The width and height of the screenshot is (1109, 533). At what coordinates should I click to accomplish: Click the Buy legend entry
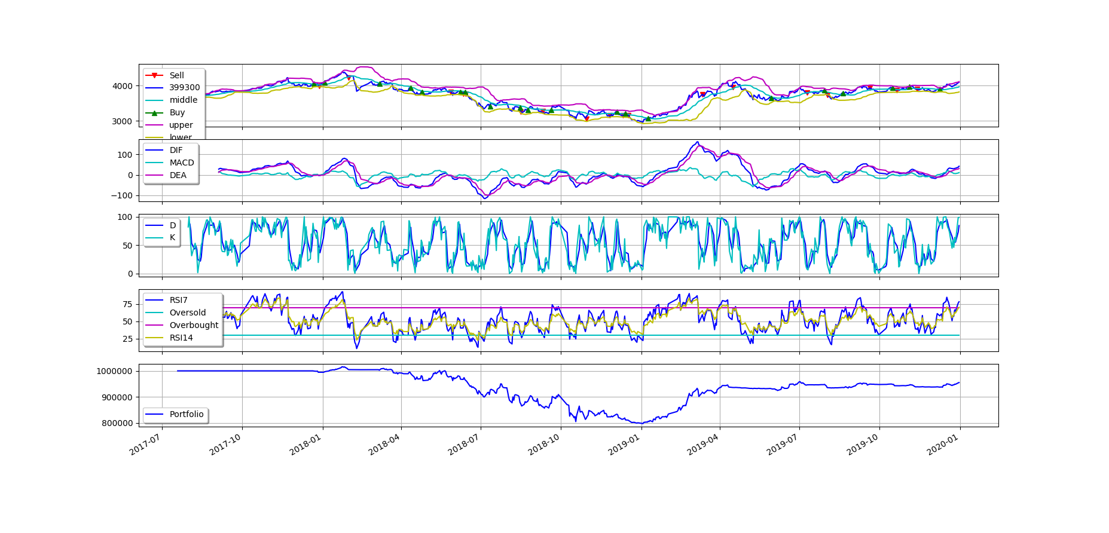(165, 113)
